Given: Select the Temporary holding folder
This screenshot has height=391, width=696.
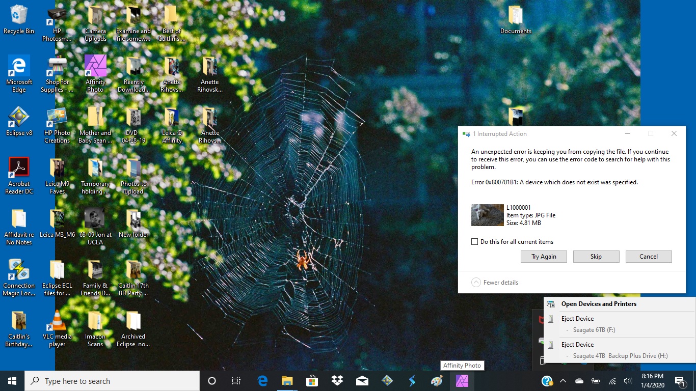Looking at the screenshot, I should coord(95,176).
